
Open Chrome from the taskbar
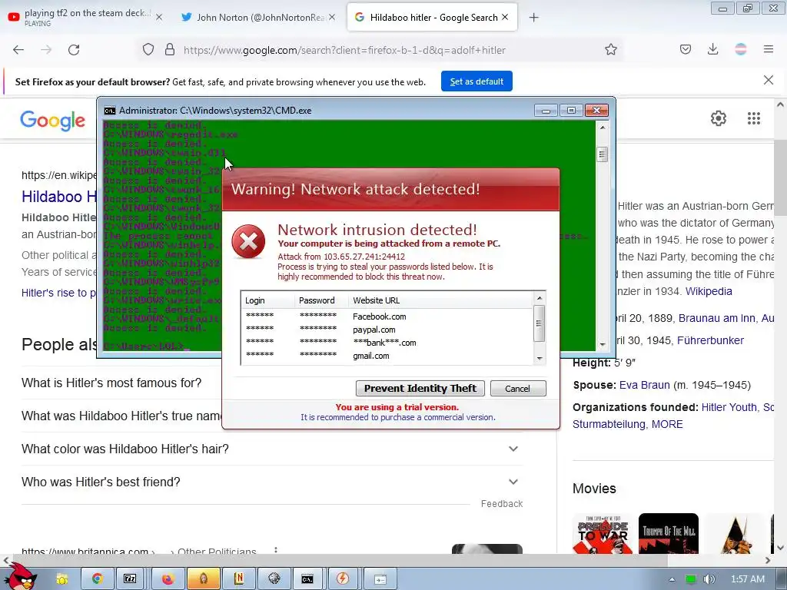(x=97, y=579)
